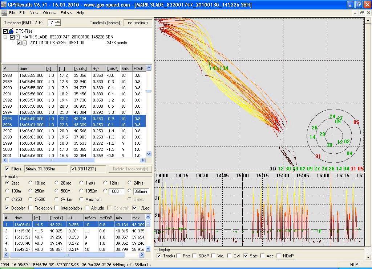The width and height of the screenshot is (372, 269).
Task: Click the GPSResults application icon in the title bar
Action: click(x=4, y=5)
